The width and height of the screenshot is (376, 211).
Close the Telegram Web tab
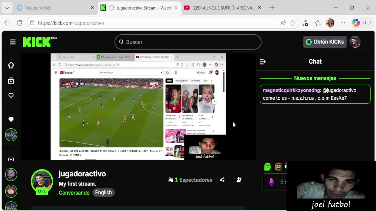92,8
